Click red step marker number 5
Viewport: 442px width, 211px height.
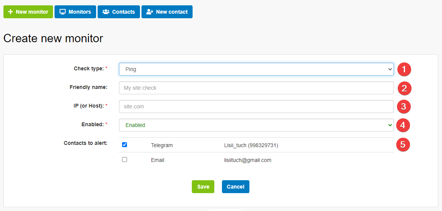coord(403,144)
